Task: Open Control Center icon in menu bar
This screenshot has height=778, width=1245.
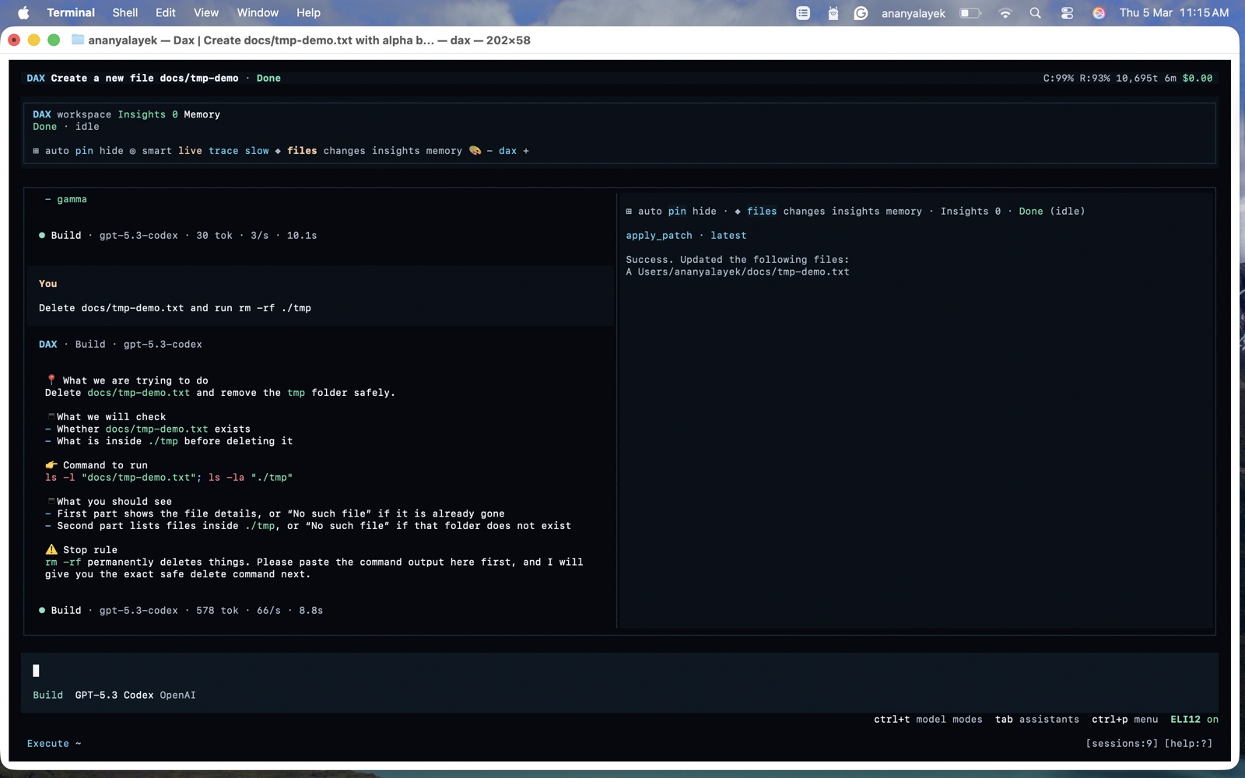Action: 1067,12
